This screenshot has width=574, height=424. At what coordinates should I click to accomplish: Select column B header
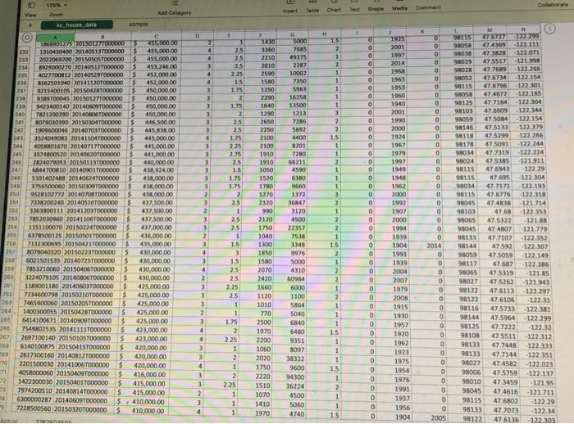pyautogui.click(x=102, y=37)
